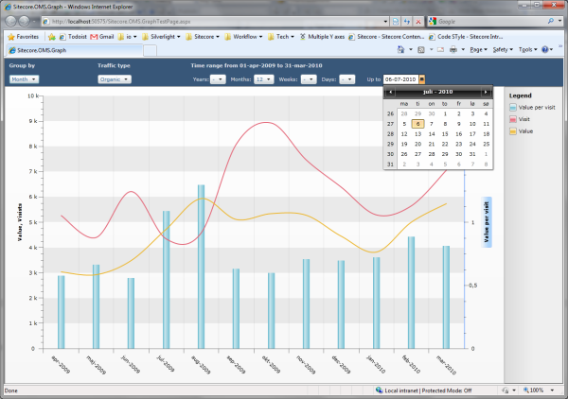The height and width of the screenshot is (399, 568).
Task: Click the Up to date input field
Action: (401, 79)
